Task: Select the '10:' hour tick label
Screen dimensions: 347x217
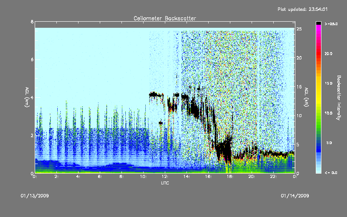Action: pyautogui.click(x=144, y=177)
